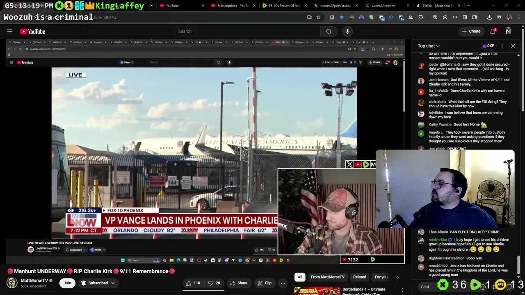The height and width of the screenshot is (295, 525).
Task: Close the TikTok tab
Action: [x=459, y=6]
